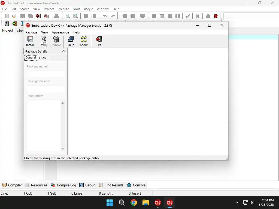Click inside the Description text box
The height and width of the screenshot is (209, 279).
44,125
